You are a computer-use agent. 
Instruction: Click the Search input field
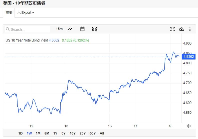click(27, 29)
